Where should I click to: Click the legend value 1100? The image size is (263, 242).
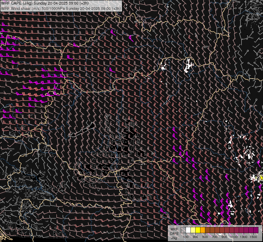coord(234,237)
